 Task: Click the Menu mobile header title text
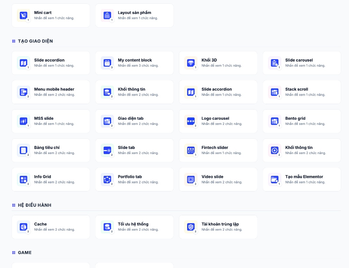[54, 89]
